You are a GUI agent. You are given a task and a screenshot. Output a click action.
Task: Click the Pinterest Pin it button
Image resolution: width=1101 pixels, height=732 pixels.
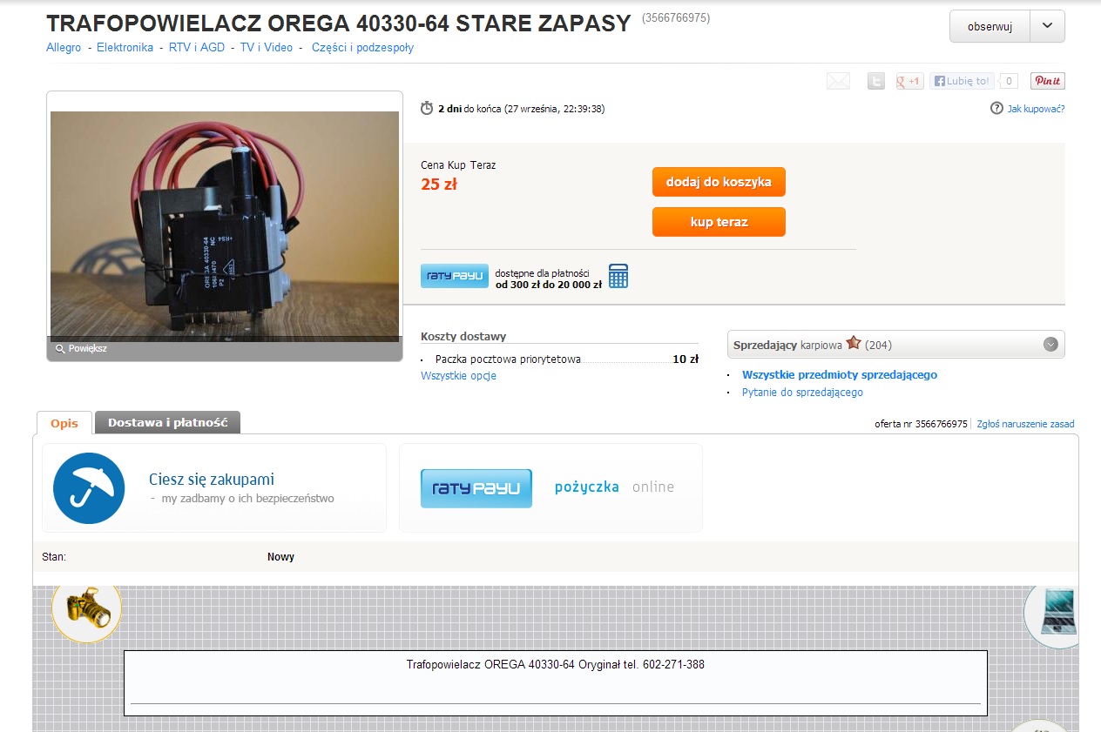[x=1048, y=81]
